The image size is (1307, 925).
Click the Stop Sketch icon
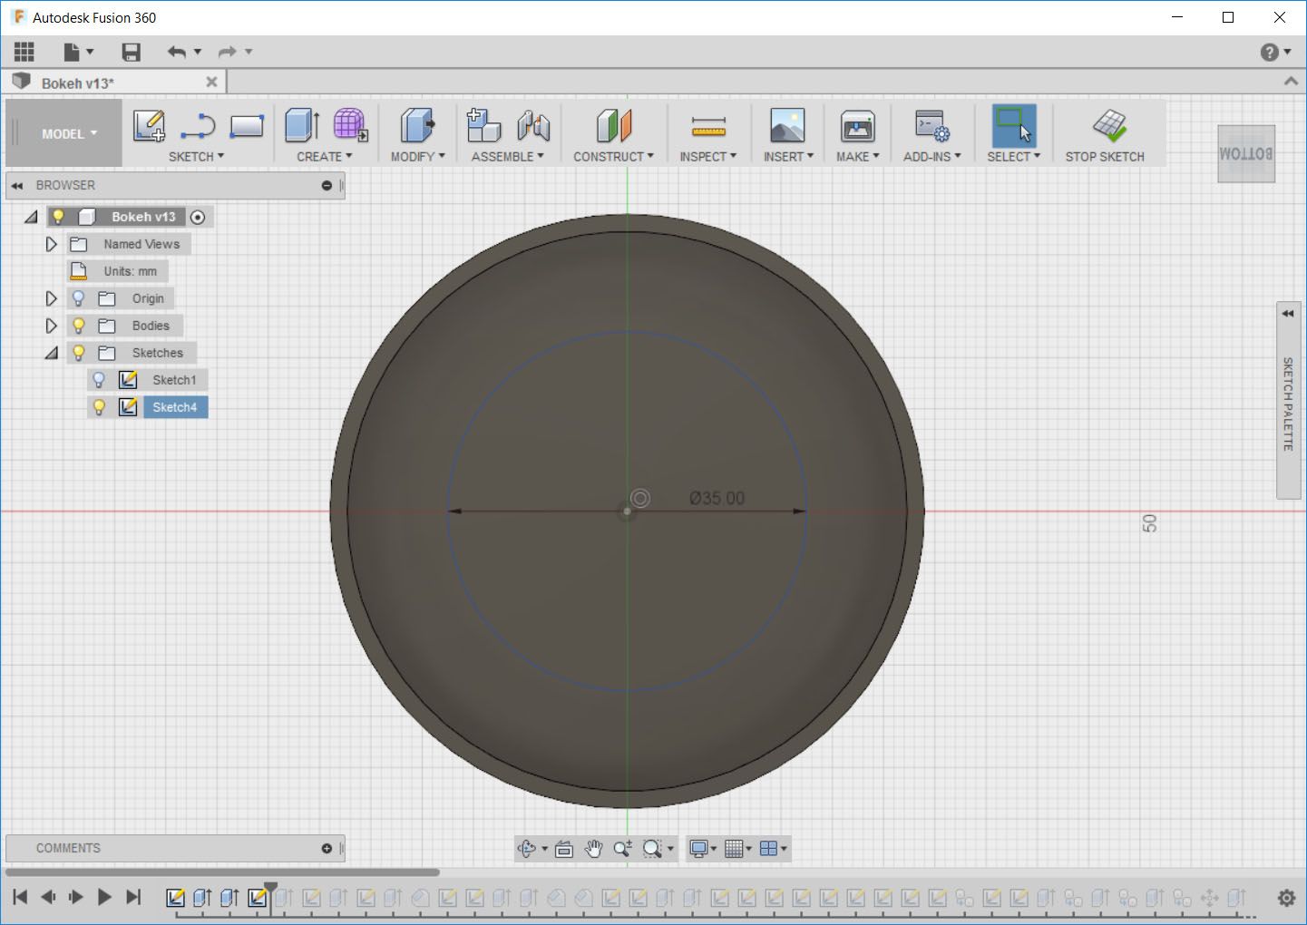(x=1108, y=126)
